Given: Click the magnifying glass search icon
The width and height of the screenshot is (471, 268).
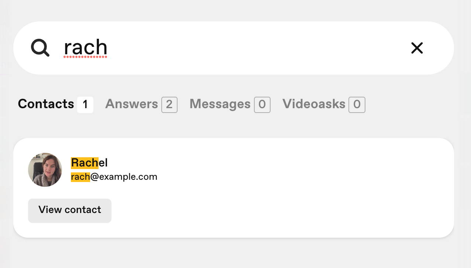Looking at the screenshot, I should (40, 48).
